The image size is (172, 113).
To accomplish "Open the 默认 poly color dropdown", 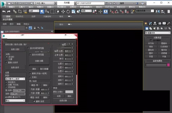I will coord(15,100).
